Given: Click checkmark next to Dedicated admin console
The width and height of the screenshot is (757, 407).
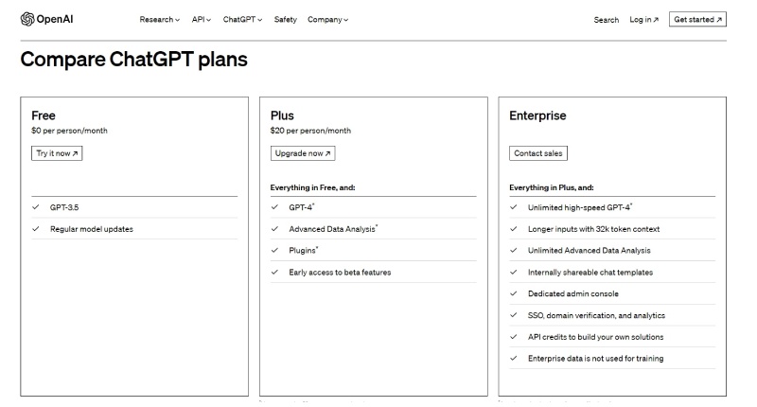Looking at the screenshot, I should pyautogui.click(x=514, y=293).
